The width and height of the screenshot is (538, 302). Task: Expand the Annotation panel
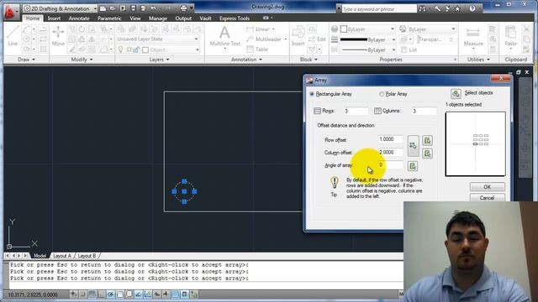click(246, 60)
